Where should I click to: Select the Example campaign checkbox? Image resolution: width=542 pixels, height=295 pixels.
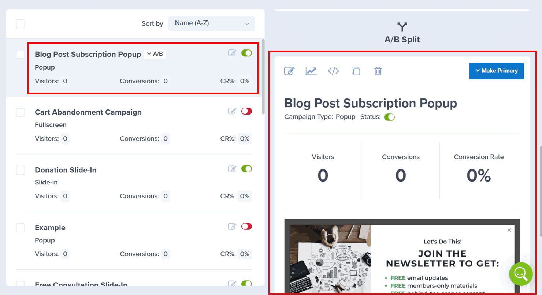click(x=20, y=228)
